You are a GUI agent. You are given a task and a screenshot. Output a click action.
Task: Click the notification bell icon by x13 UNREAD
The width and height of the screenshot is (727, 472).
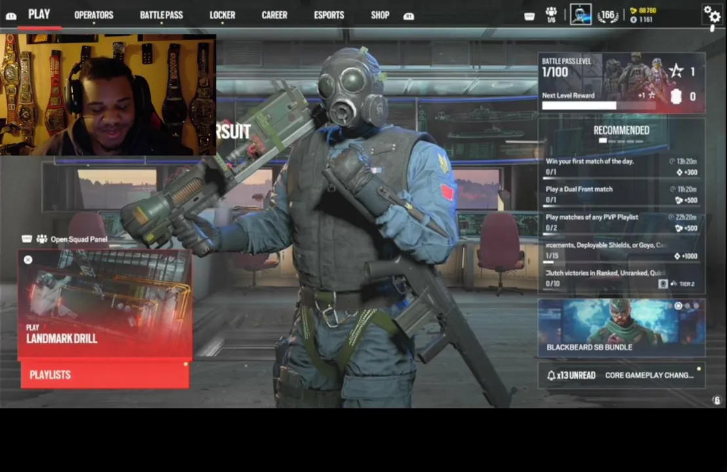tap(551, 376)
